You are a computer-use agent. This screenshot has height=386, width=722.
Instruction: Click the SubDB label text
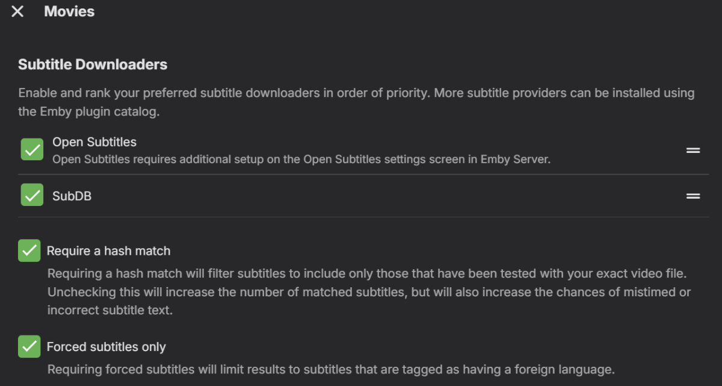72,195
